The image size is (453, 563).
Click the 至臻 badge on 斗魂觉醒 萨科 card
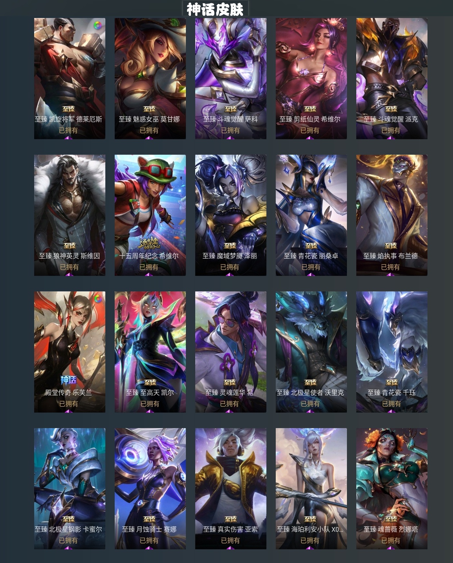click(x=231, y=109)
